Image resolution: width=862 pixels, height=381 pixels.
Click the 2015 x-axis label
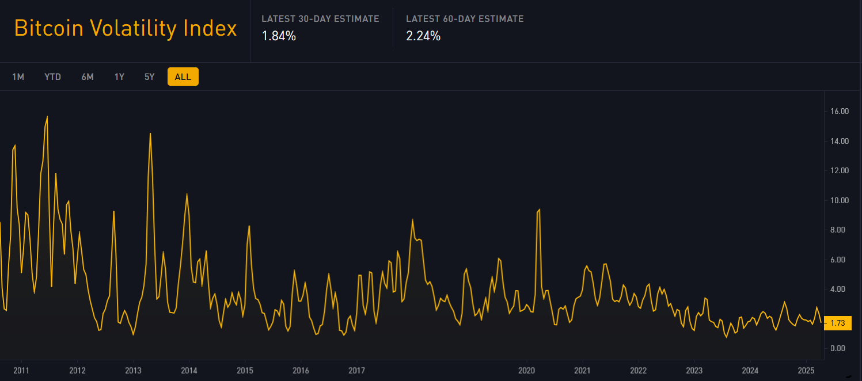click(x=245, y=370)
